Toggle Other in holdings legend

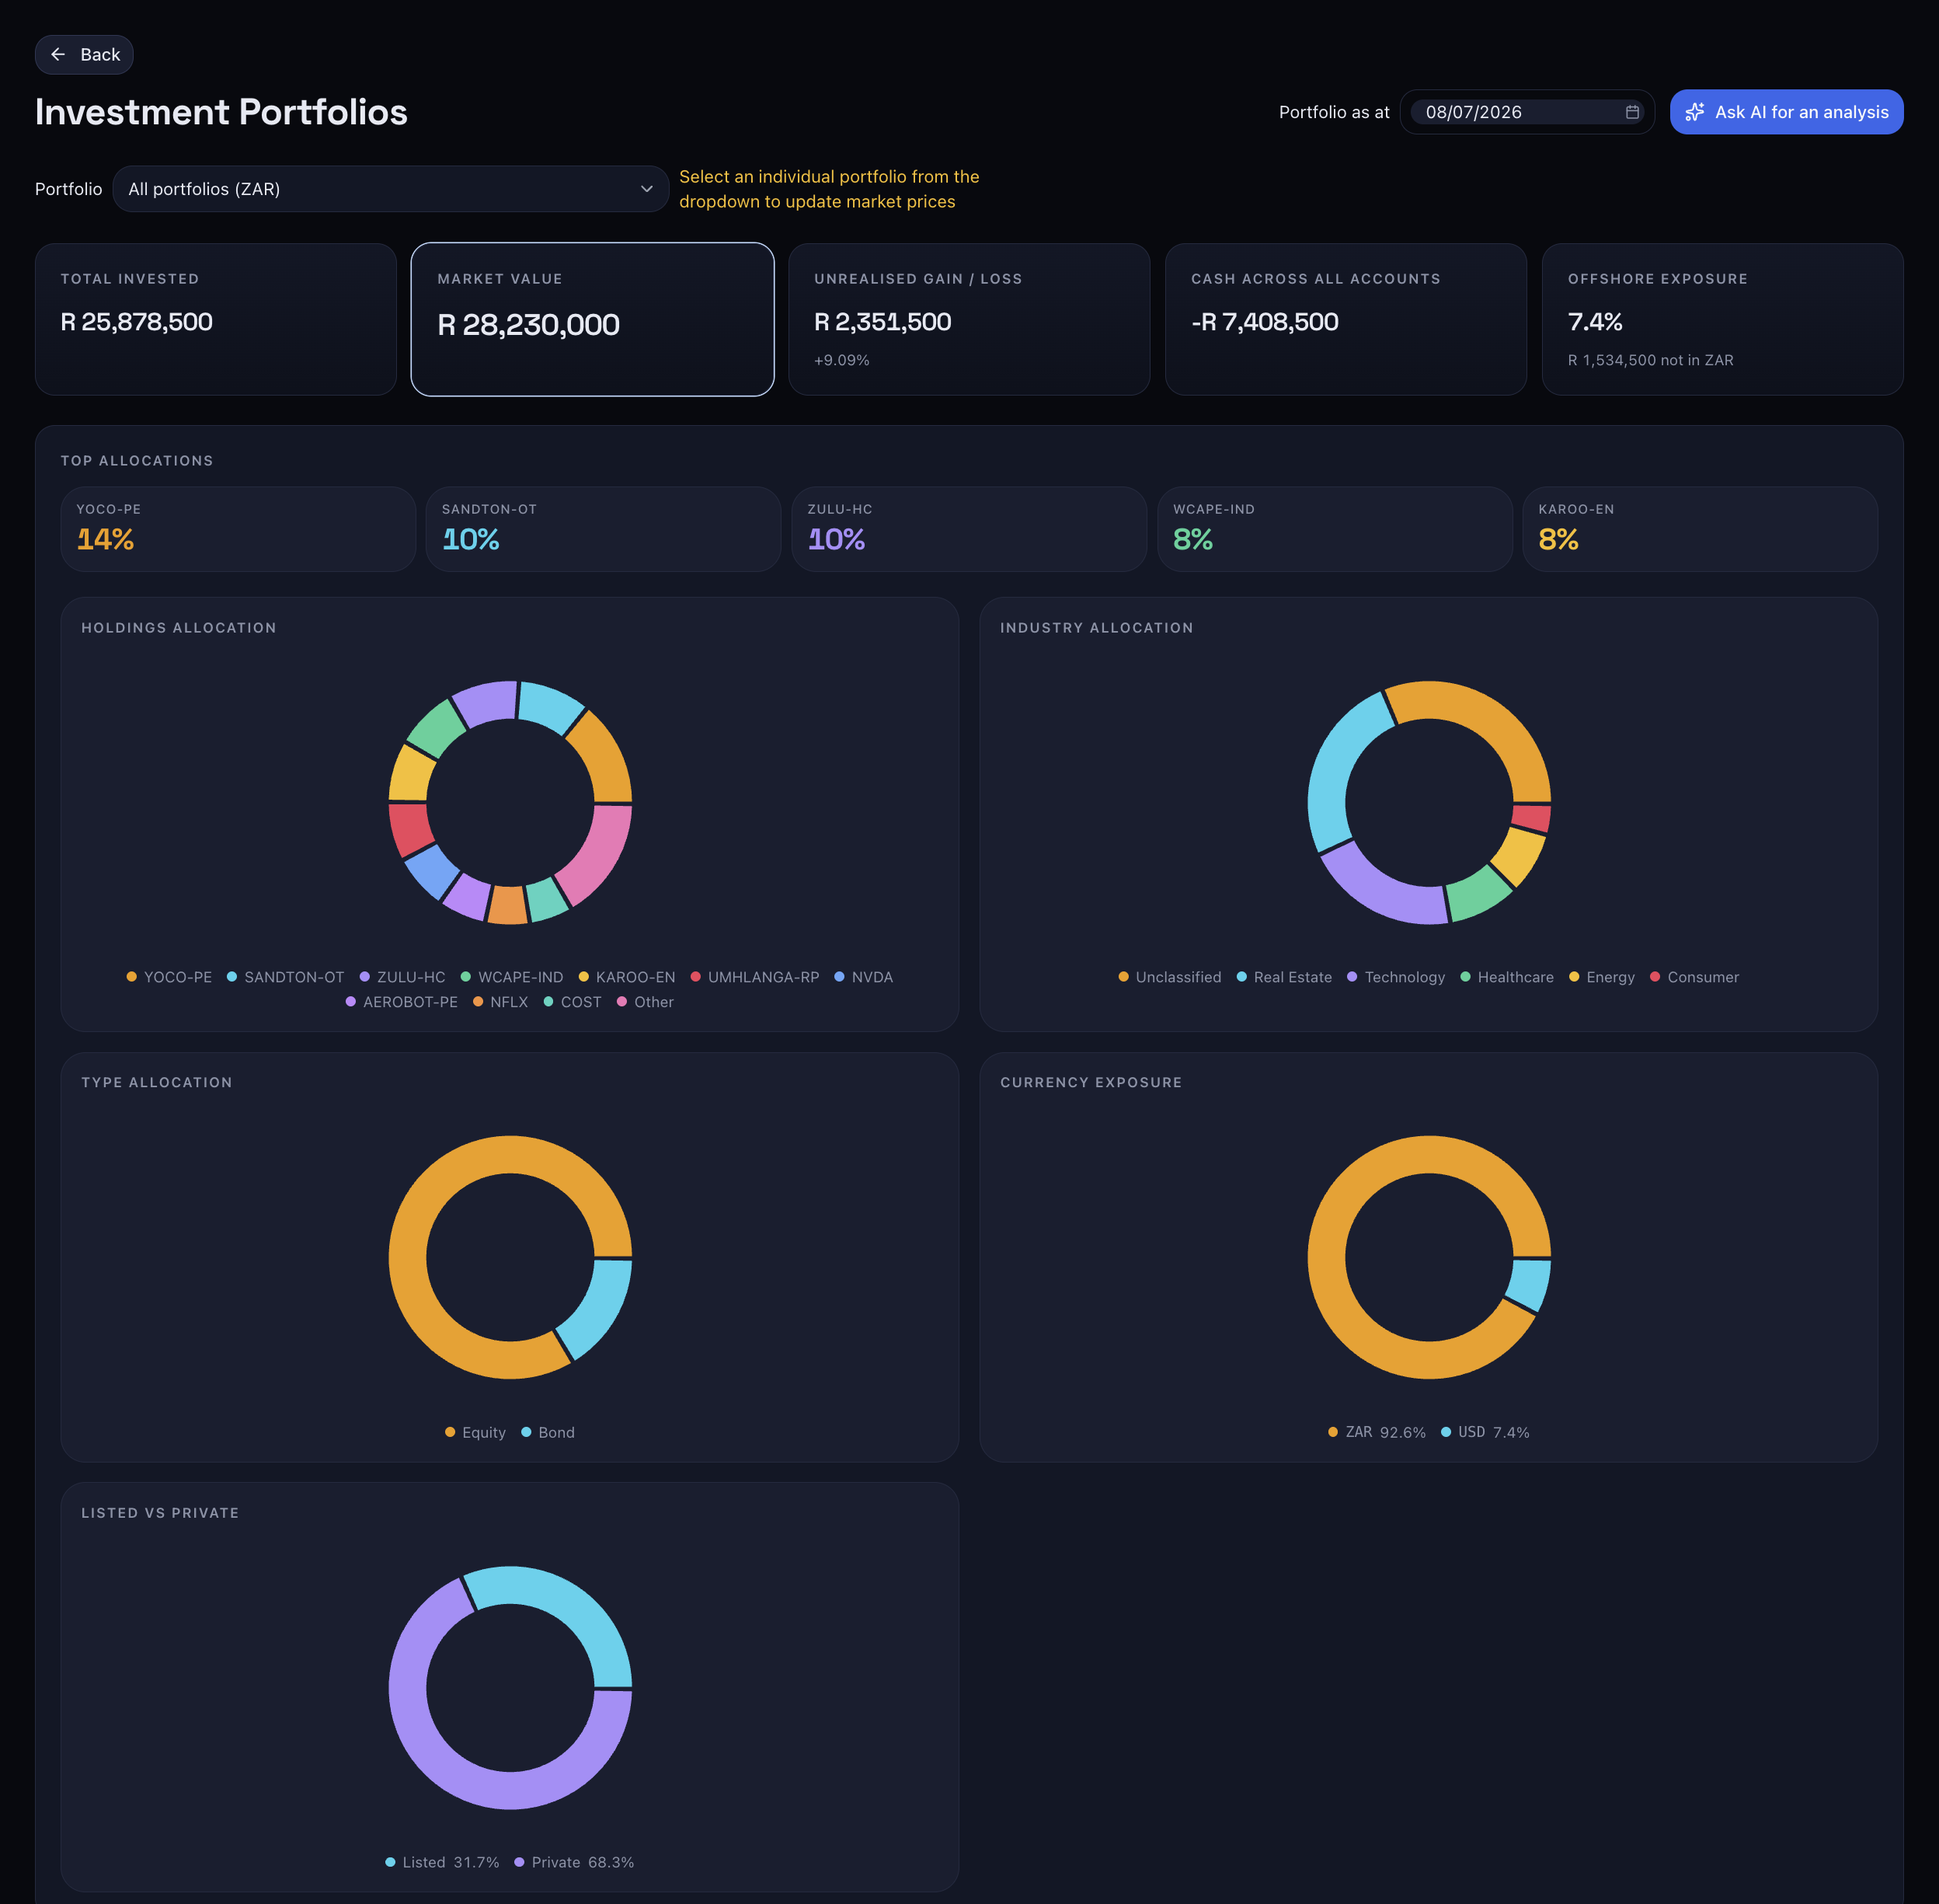click(645, 1002)
